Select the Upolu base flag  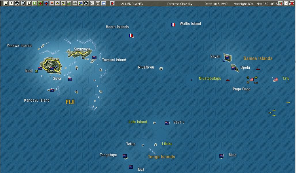point(234,68)
